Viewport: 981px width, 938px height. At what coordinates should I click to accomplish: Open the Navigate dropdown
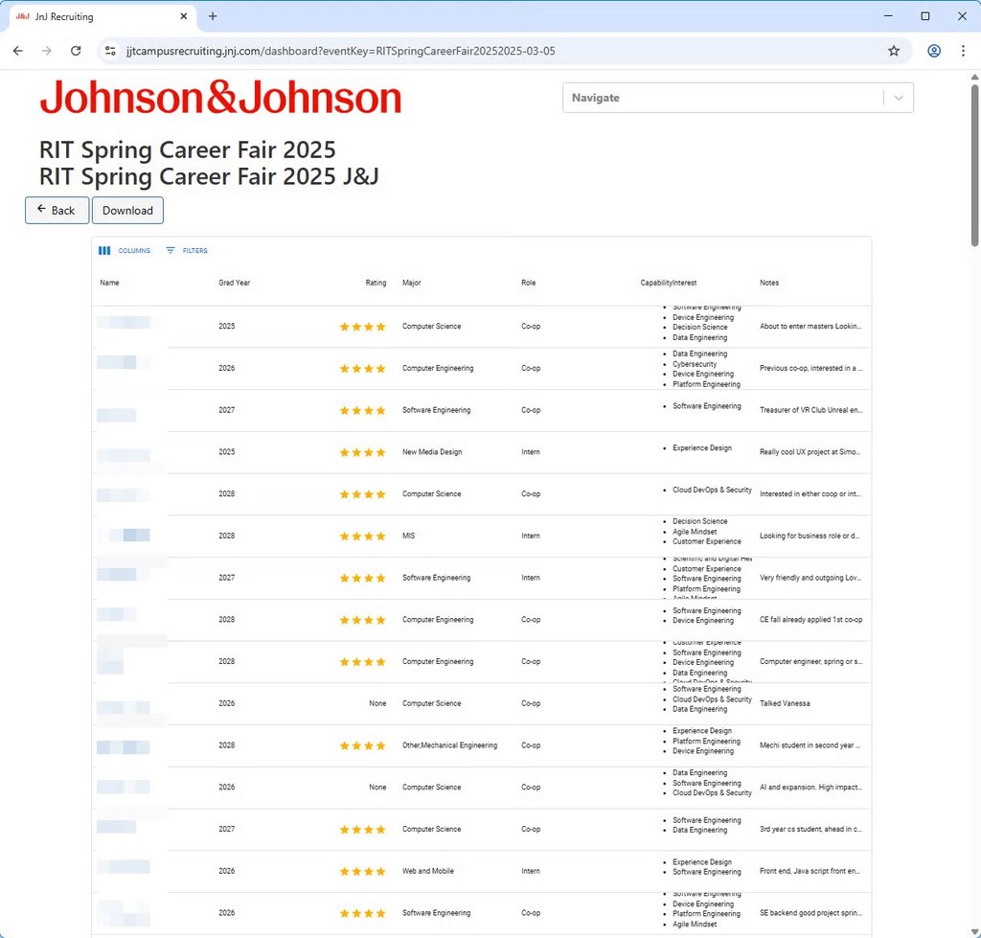[x=738, y=98]
